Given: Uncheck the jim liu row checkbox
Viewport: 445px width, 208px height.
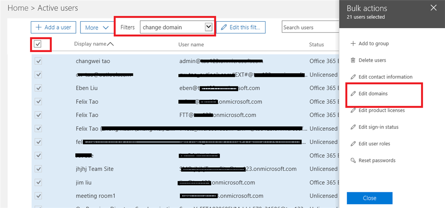Looking at the screenshot, I should coord(38,182).
